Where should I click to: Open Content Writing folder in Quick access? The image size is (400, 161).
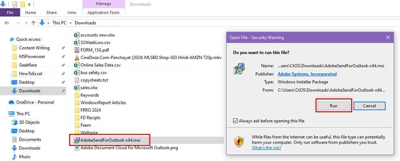(x=34, y=48)
